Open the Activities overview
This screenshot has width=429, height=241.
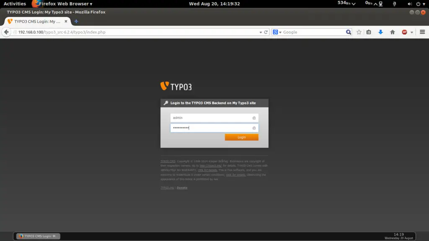pos(15,4)
